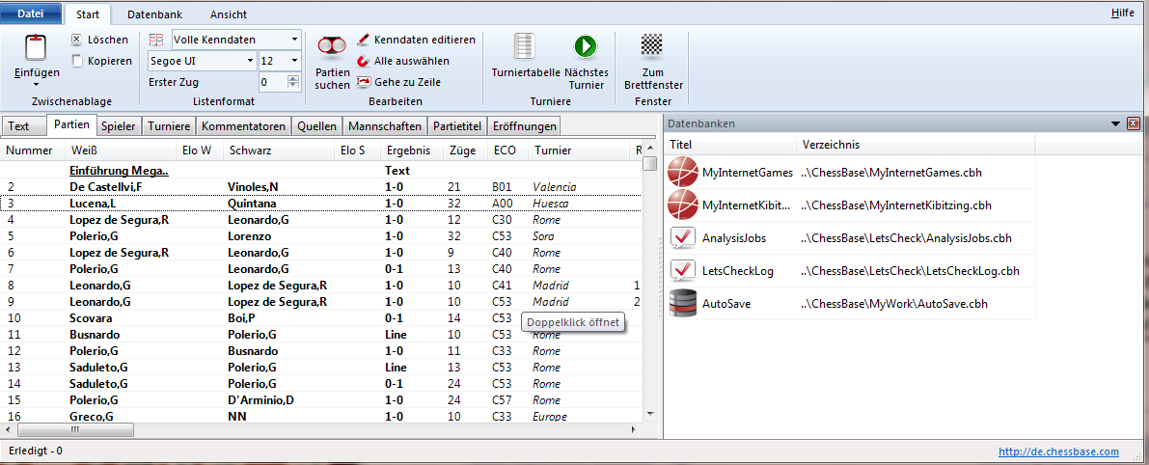
Task: Open the Turniertabelle
Action: click(524, 48)
